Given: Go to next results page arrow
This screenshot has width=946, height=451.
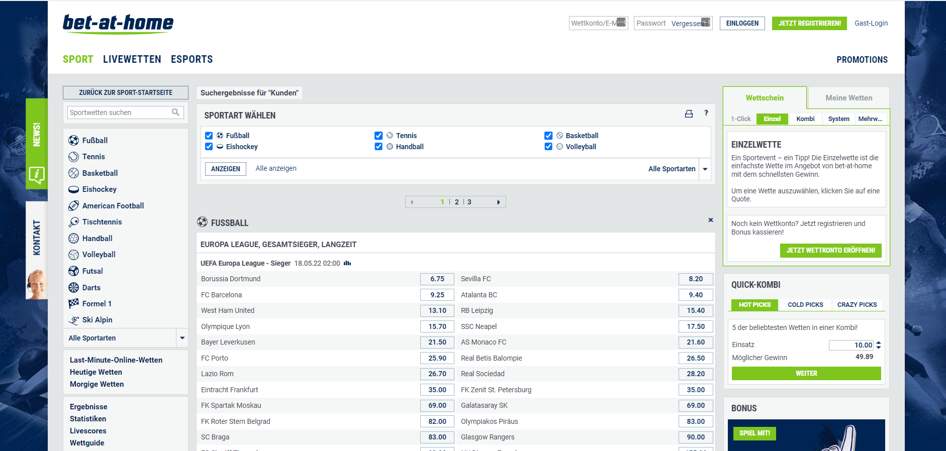Looking at the screenshot, I should pos(499,202).
